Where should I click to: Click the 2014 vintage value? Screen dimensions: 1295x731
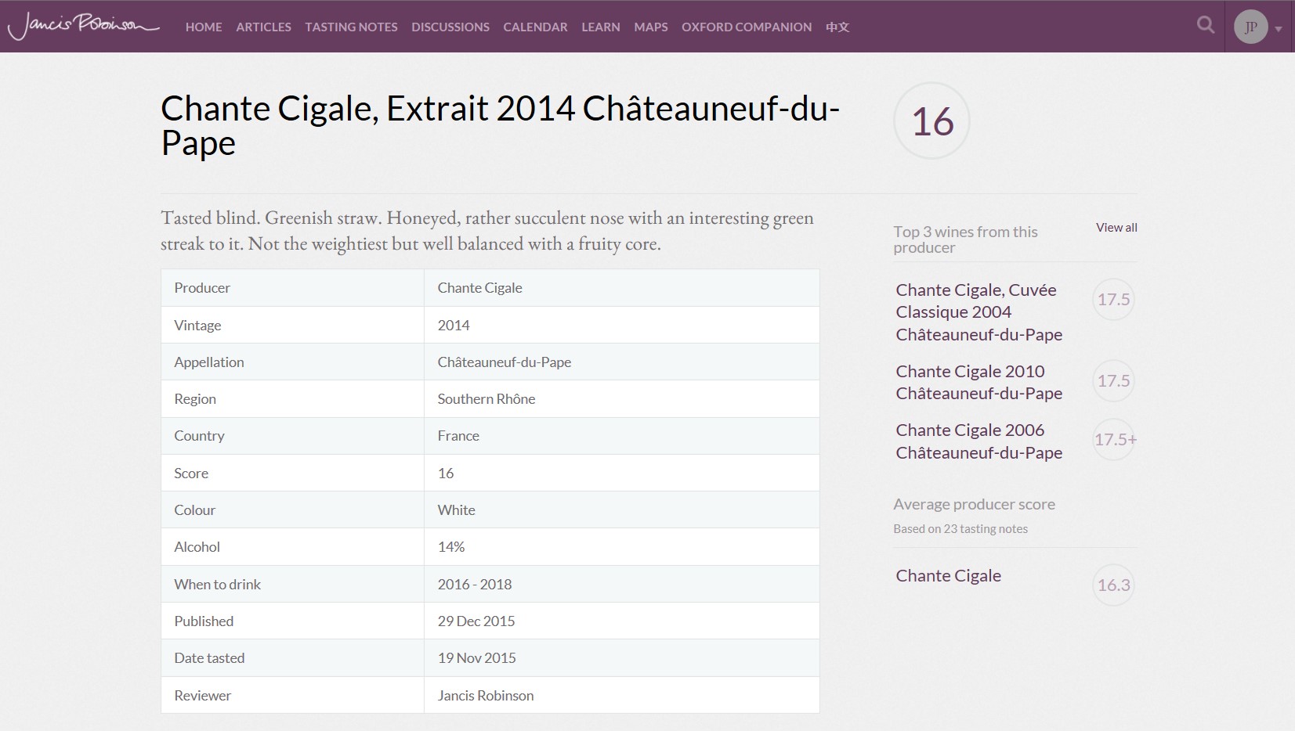(x=454, y=325)
